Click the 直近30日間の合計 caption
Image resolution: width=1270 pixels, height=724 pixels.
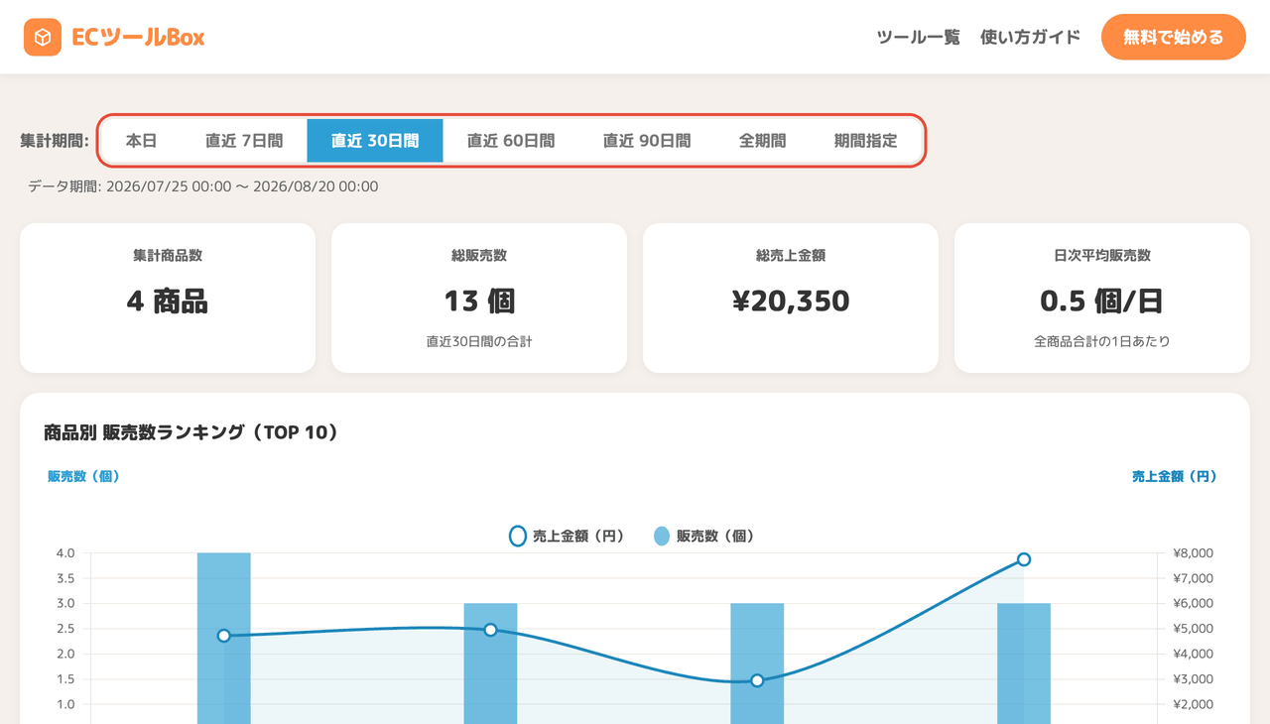tap(479, 341)
